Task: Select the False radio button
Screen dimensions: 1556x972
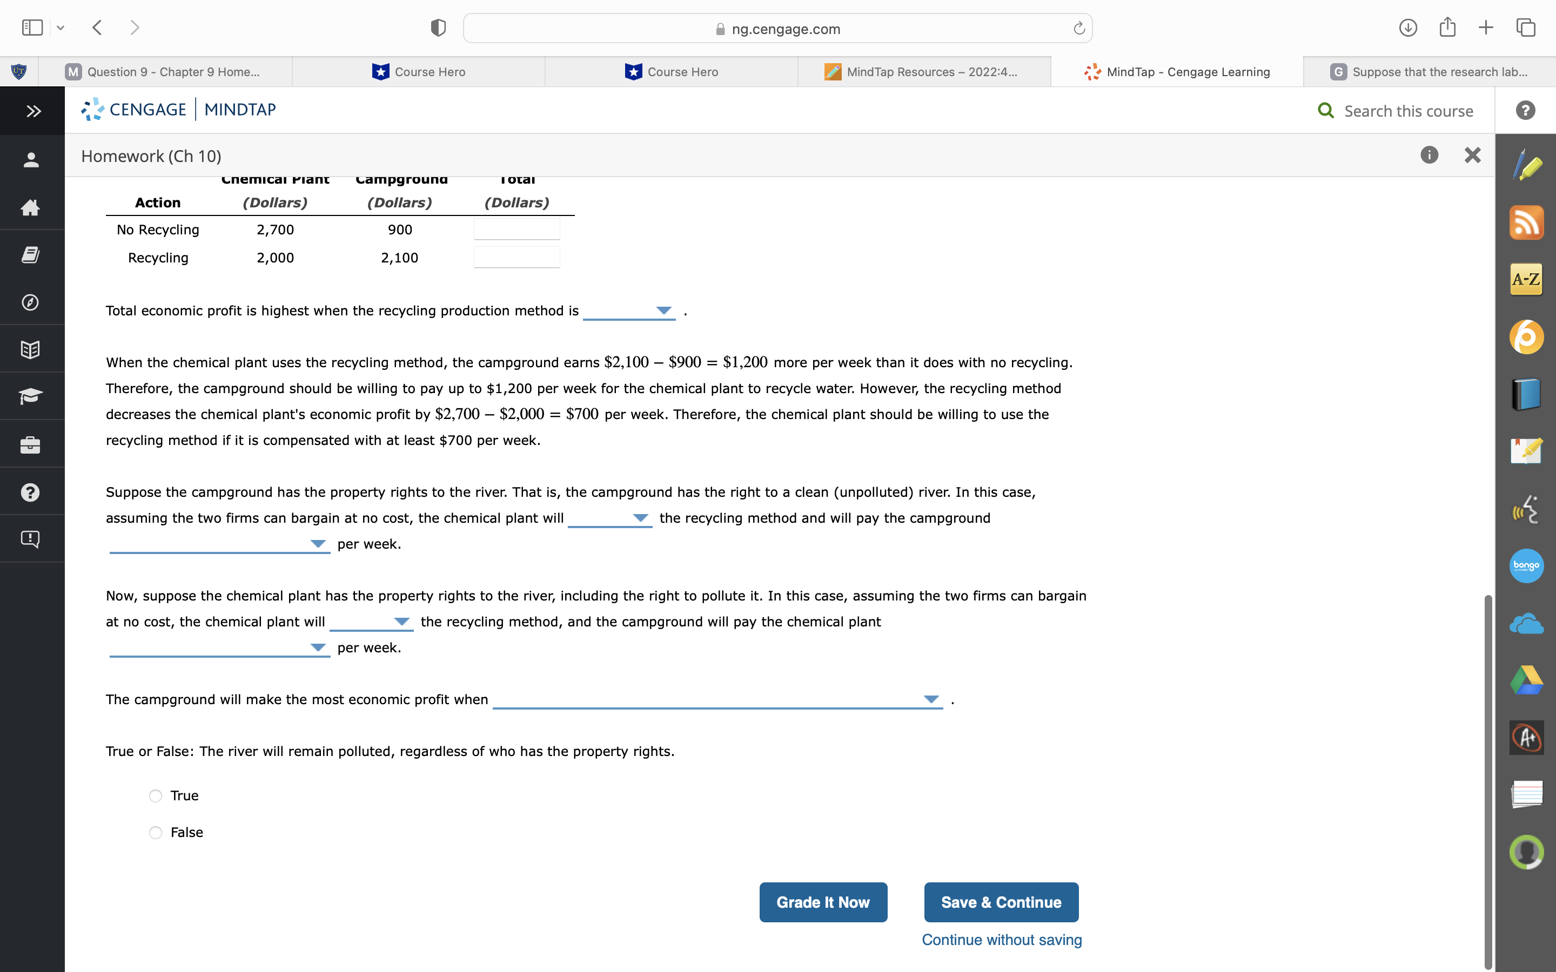Action: coord(156,833)
